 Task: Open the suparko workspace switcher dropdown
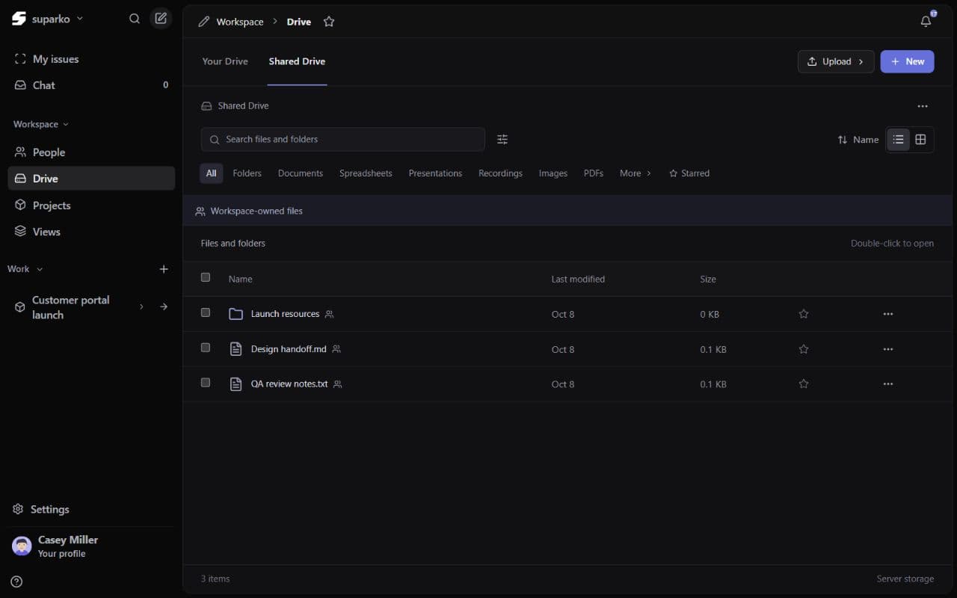click(x=48, y=19)
